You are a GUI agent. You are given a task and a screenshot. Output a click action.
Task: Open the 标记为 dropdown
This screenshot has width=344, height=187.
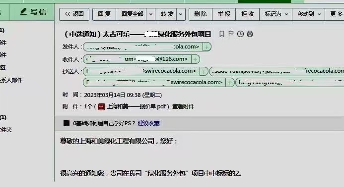(276, 14)
